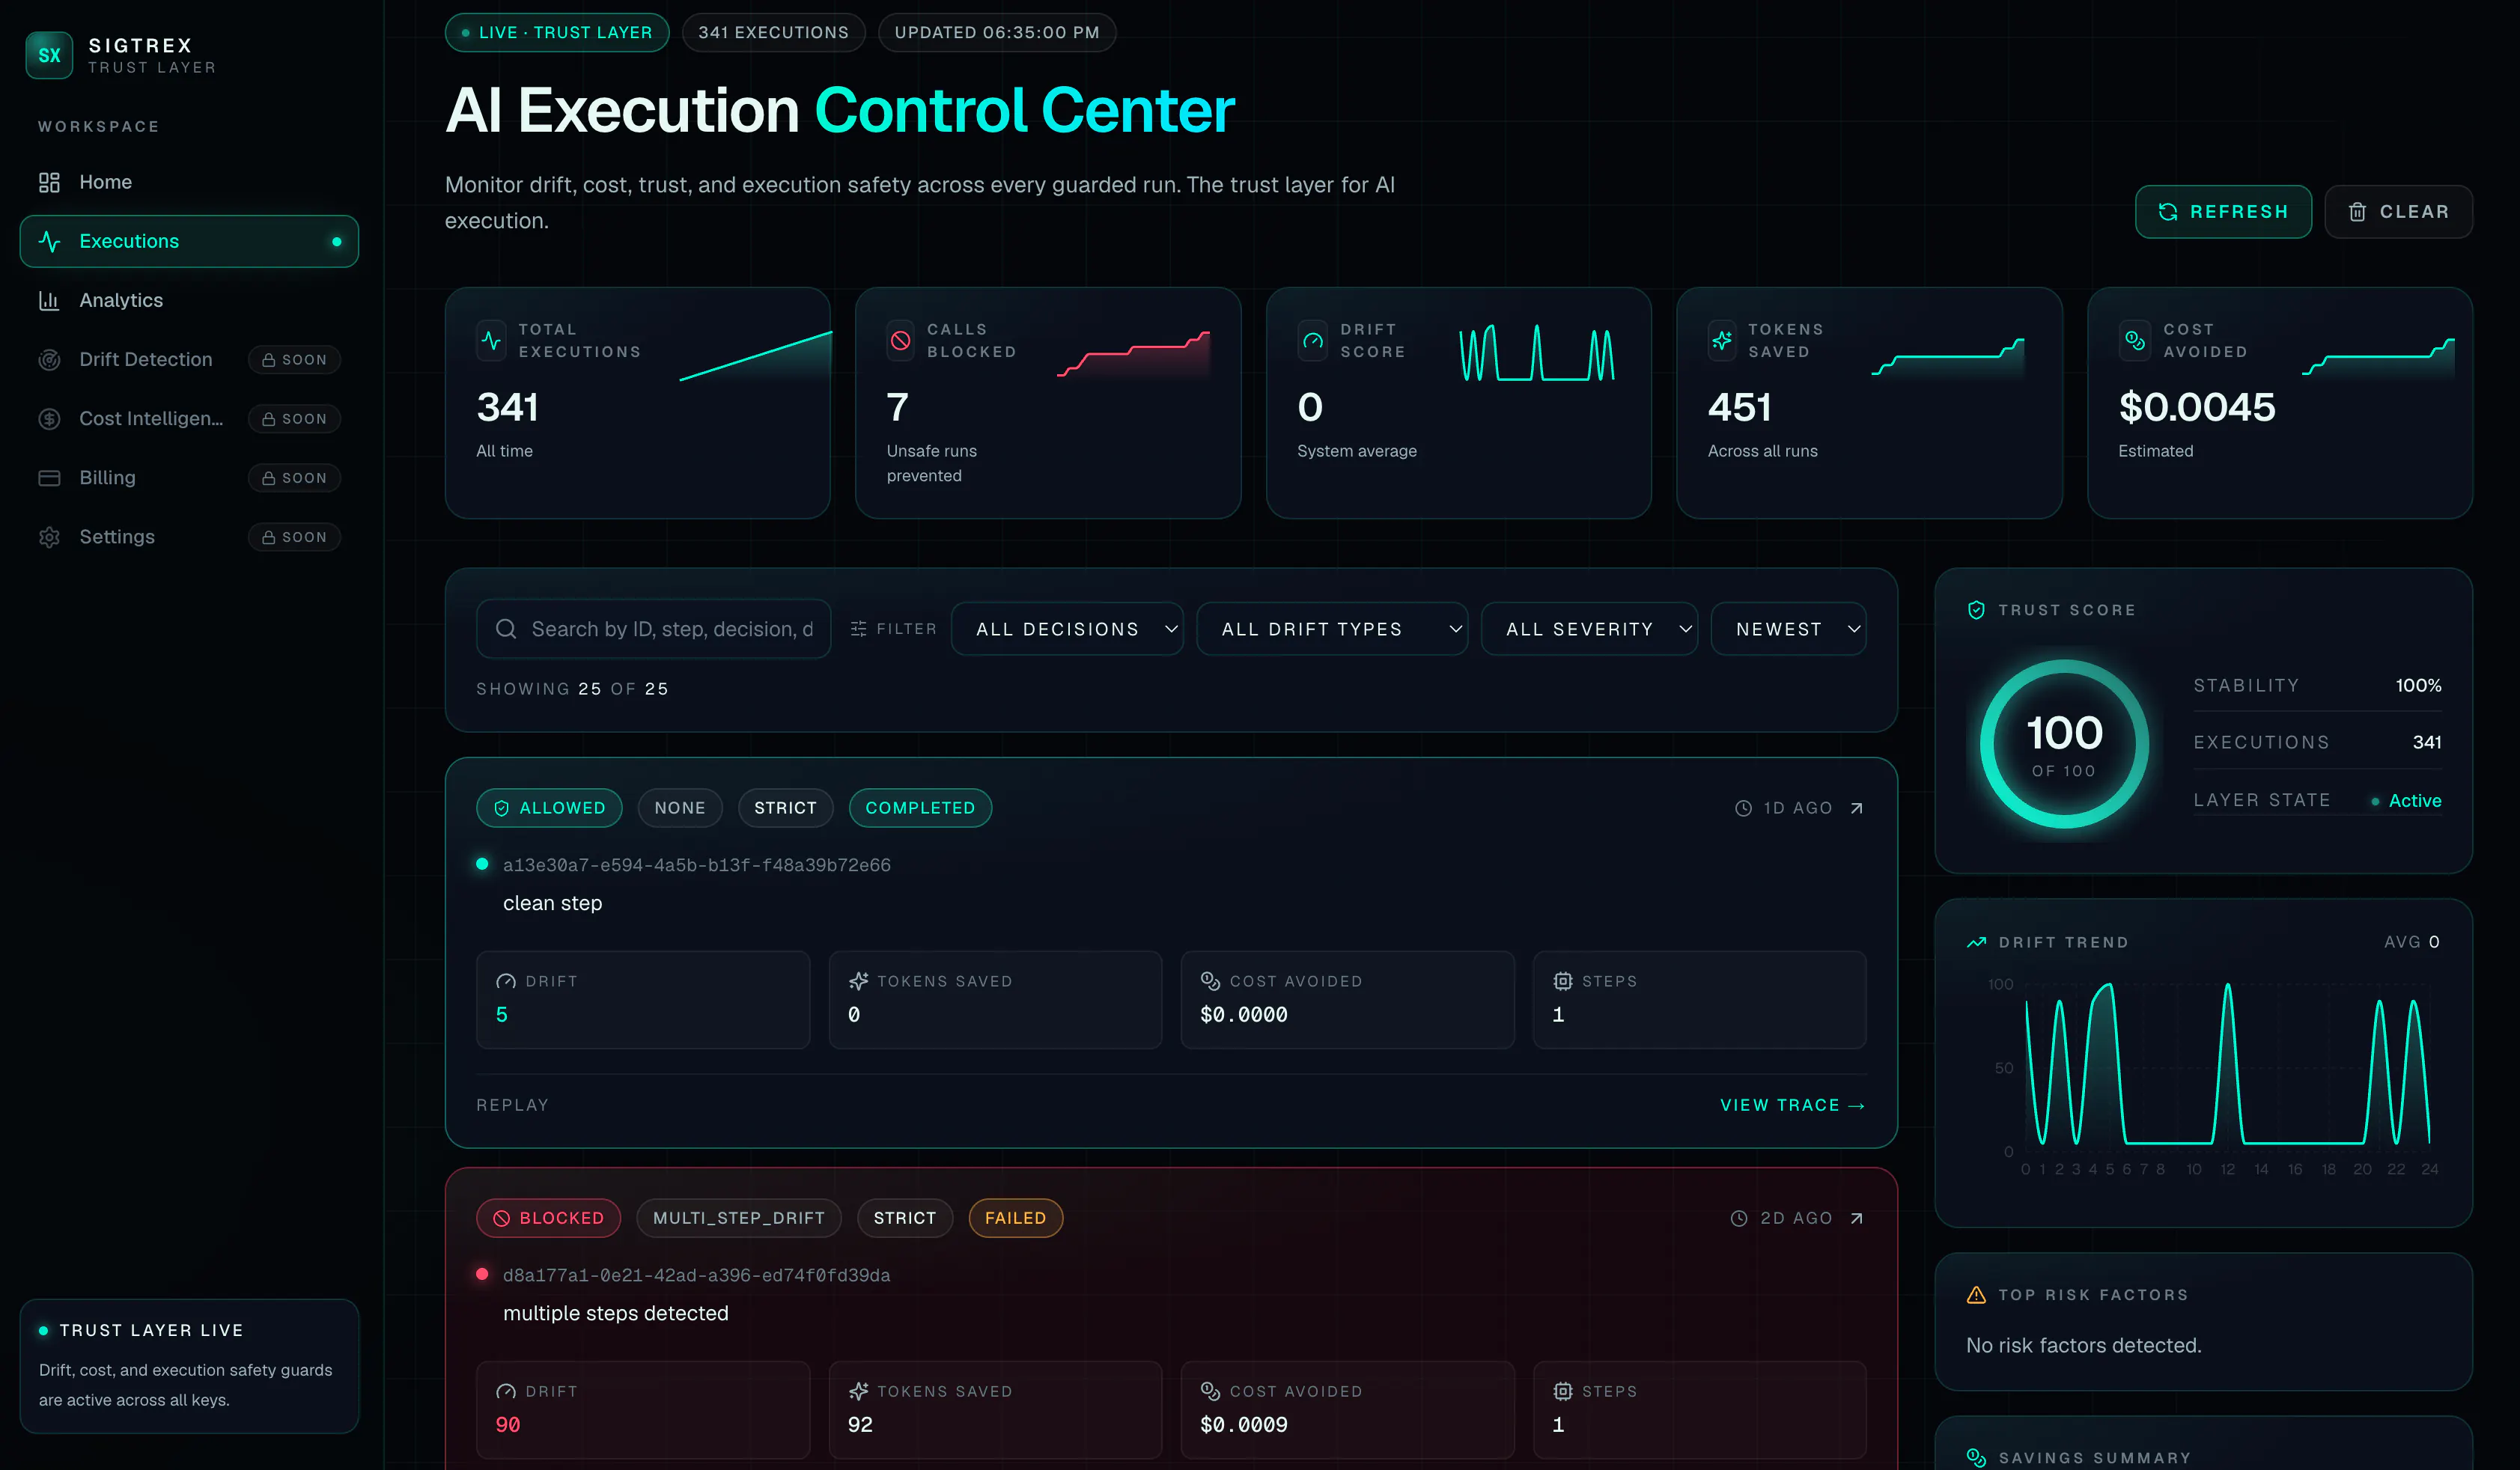Image resolution: width=2520 pixels, height=1470 pixels.
Task: Click the "No risk factors detected." text
Action: pyautogui.click(x=2084, y=1345)
